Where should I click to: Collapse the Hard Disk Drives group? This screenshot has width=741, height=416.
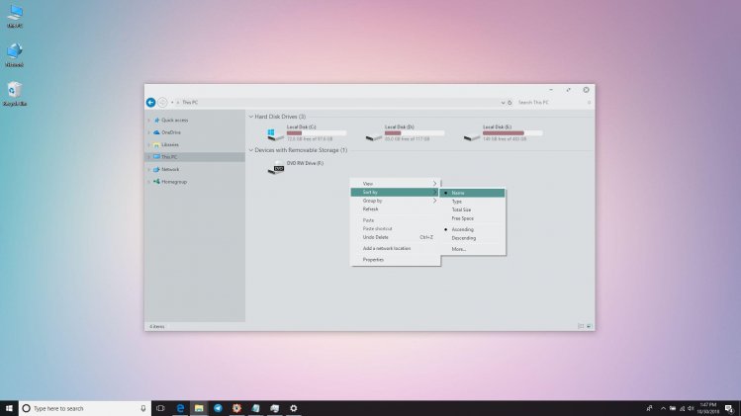(251, 117)
